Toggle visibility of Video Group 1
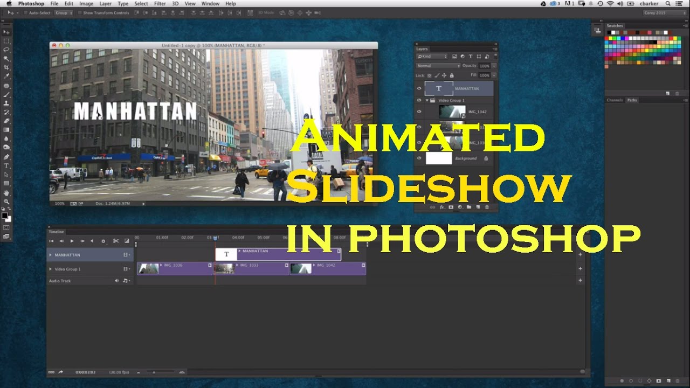This screenshot has height=388, width=690. [419, 100]
